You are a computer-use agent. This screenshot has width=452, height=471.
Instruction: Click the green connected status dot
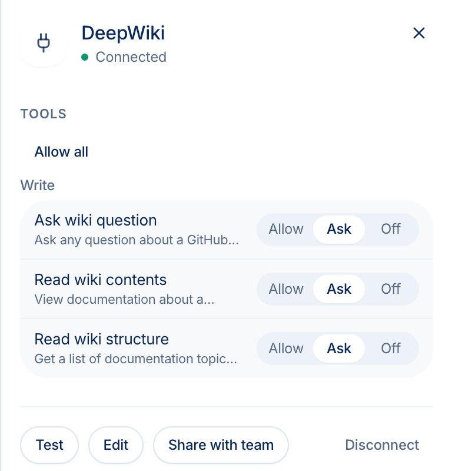pyautogui.click(x=85, y=57)
